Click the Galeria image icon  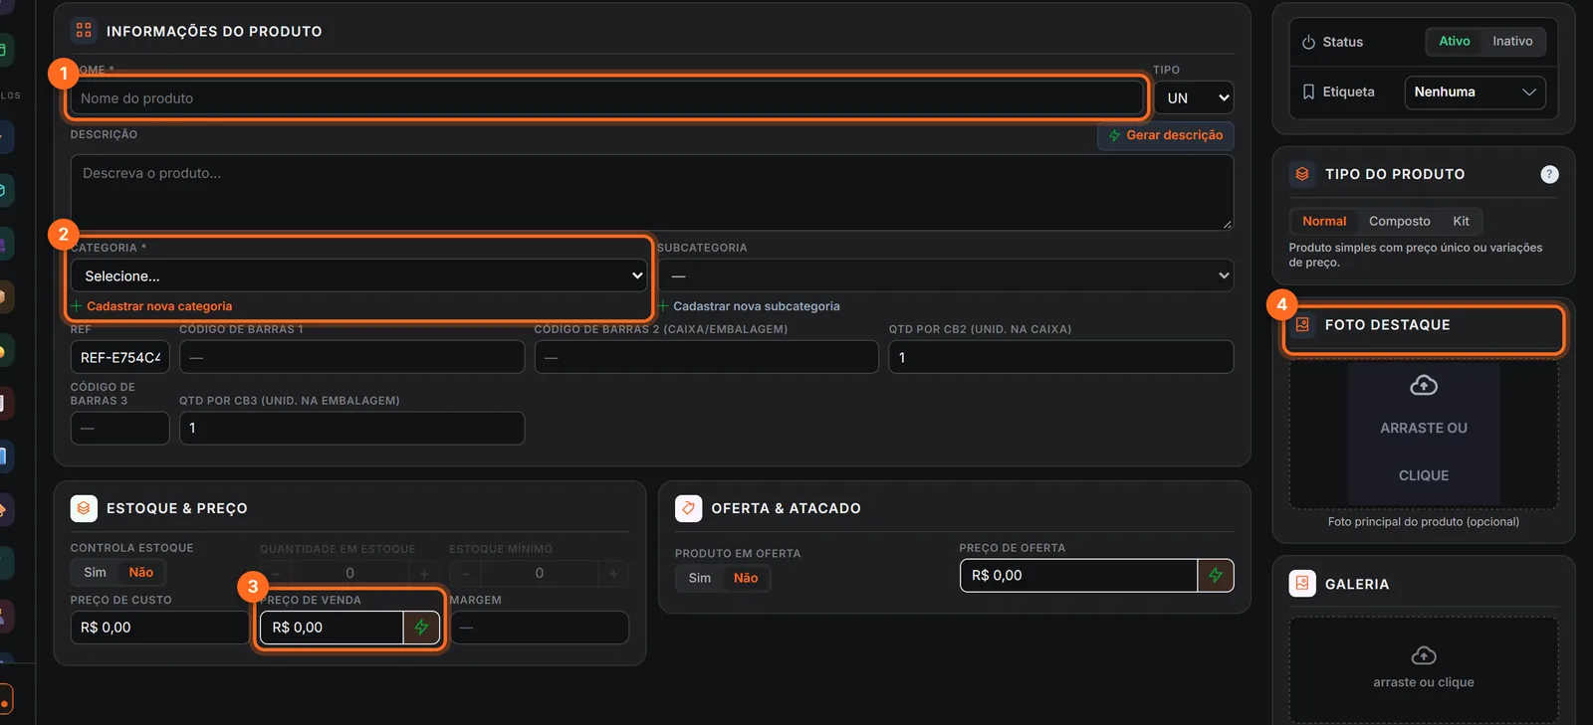click(1302, 584)
